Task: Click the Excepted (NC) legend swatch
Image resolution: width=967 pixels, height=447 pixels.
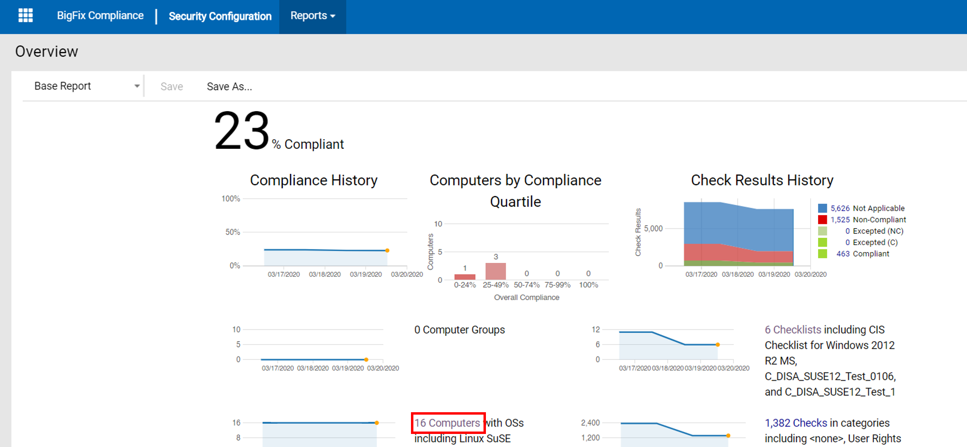Action: pos(822,231)
